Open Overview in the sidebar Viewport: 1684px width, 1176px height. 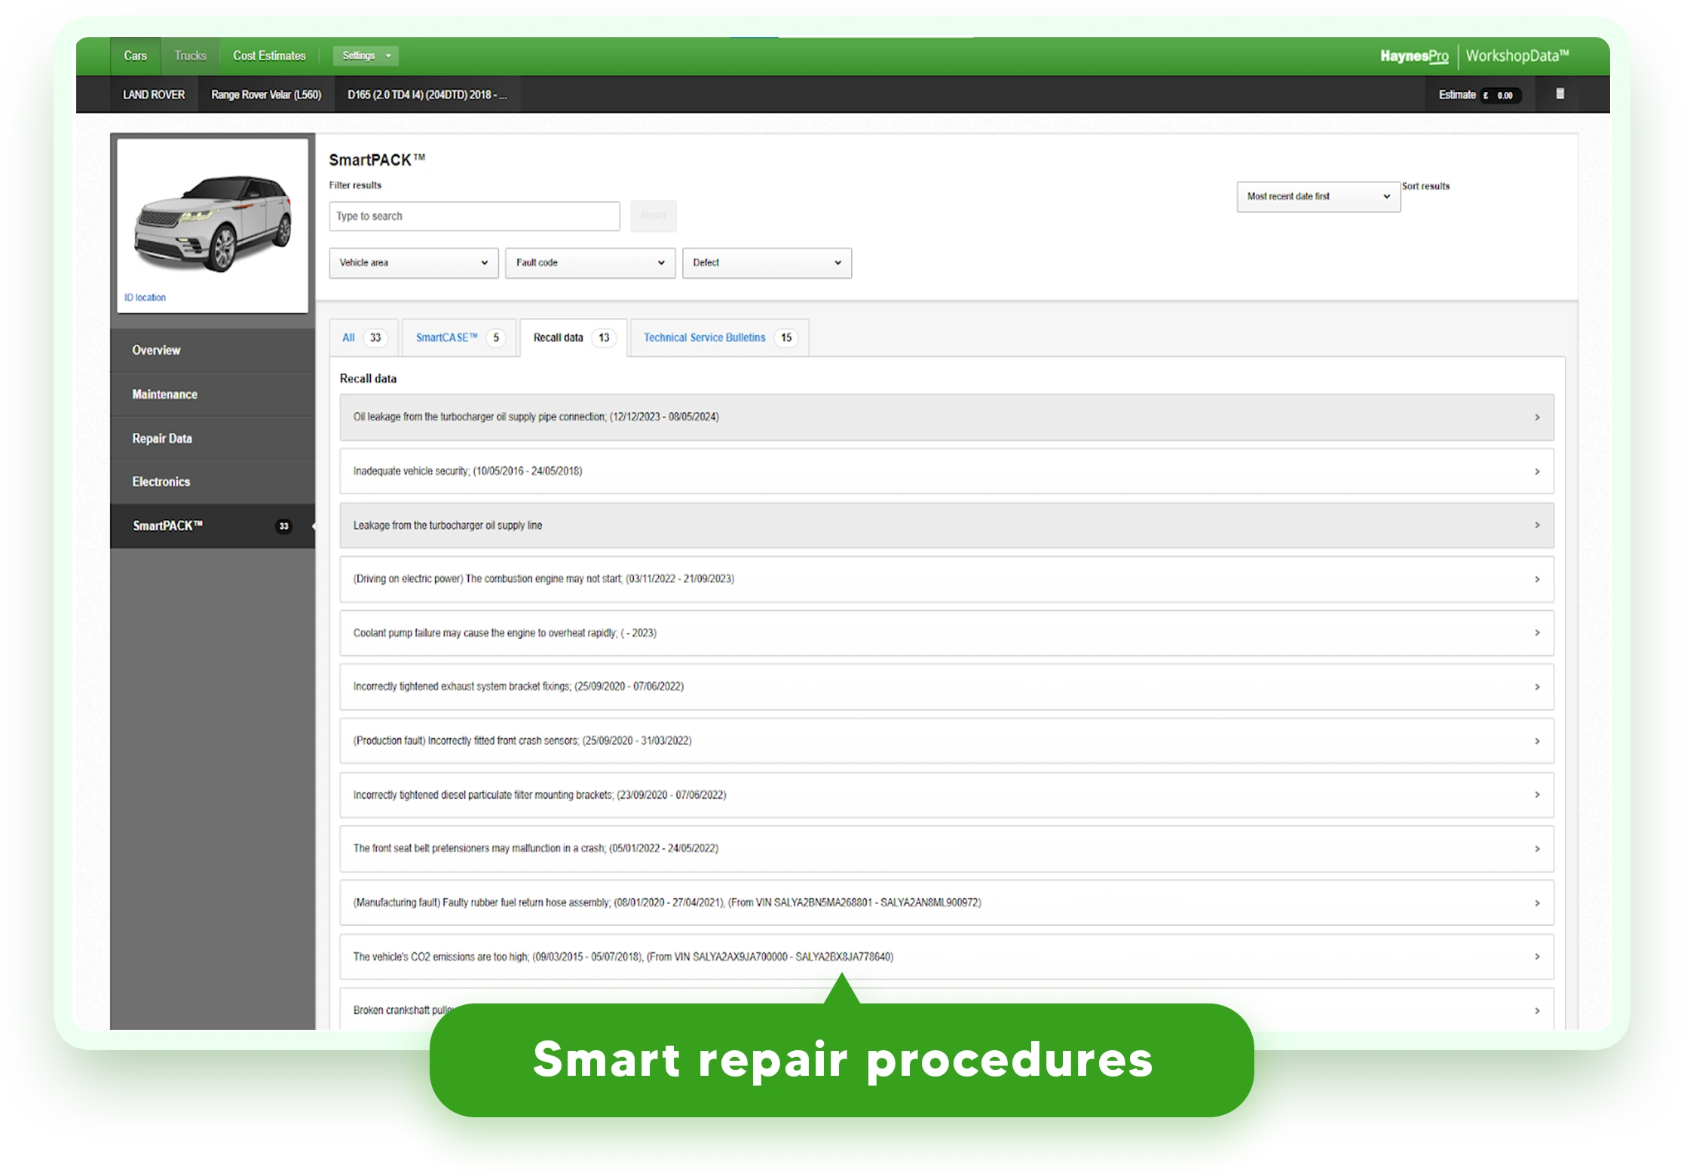point(213,350)
